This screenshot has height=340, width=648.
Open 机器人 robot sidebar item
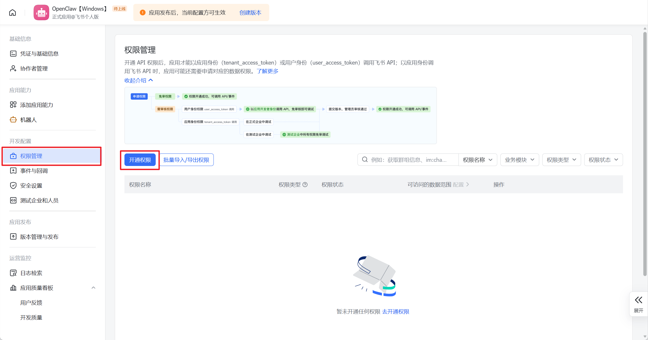[28, 120]
